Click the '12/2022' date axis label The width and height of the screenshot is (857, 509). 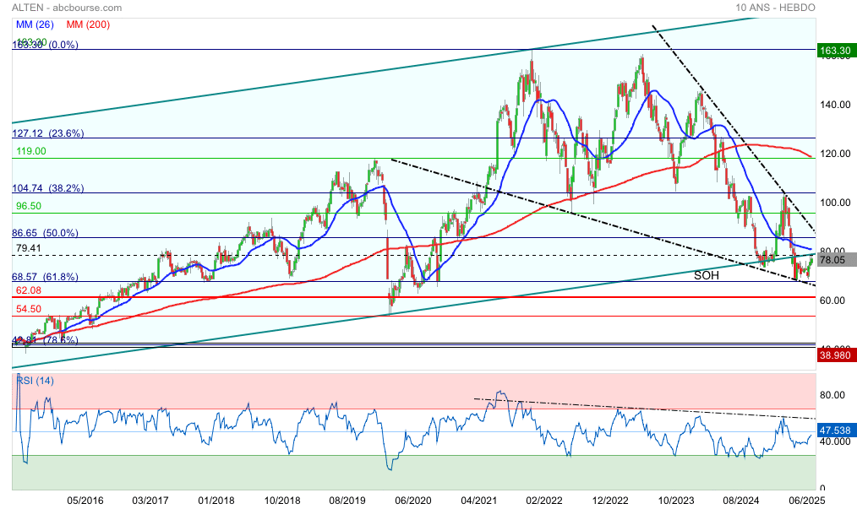pyautogui.click(x=610, y=501)
